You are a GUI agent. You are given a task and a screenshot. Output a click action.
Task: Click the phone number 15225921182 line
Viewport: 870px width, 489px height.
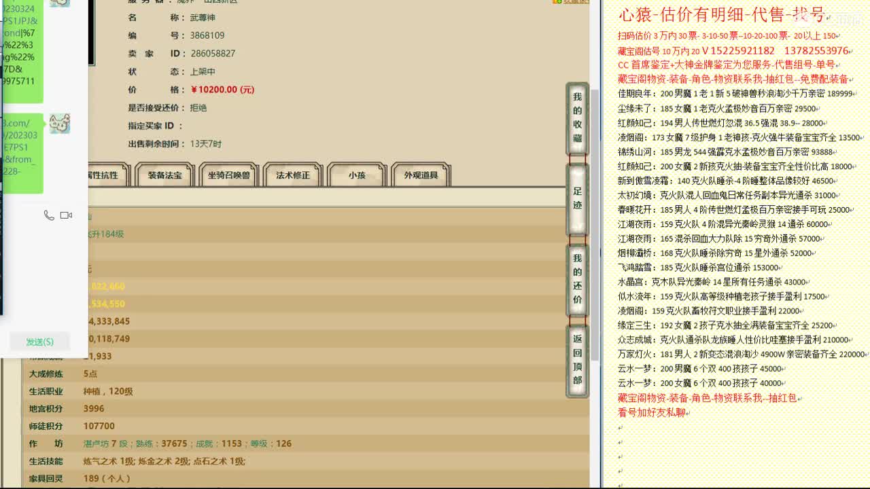(x=733, y=51)
